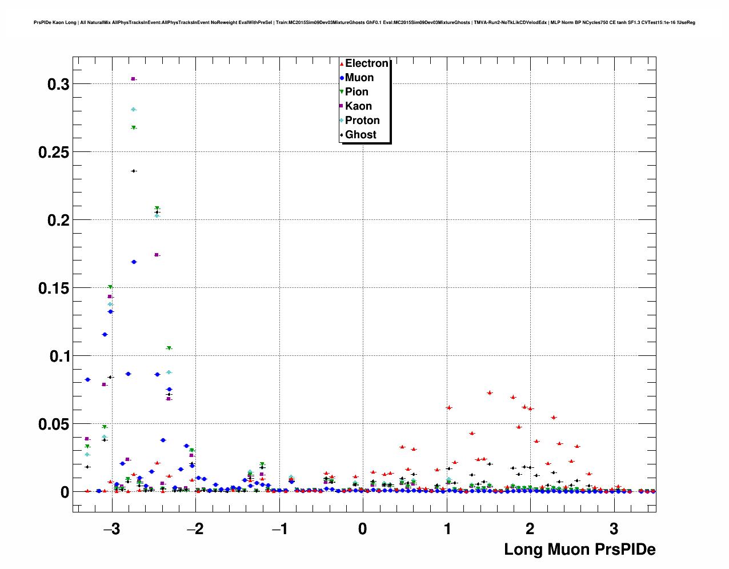The image size is (729, 569).
Task: Click the x-axis tick label "1"
Action: click(447, 529)
